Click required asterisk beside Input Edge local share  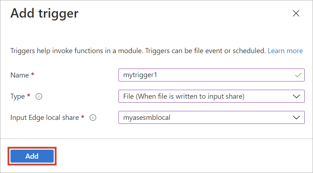click(82, 117)
